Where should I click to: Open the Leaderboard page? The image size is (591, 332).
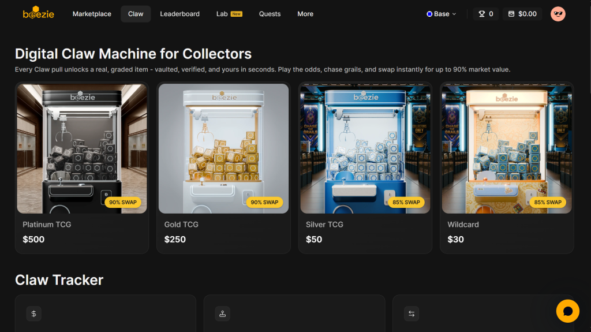click(x=180, y=14)
